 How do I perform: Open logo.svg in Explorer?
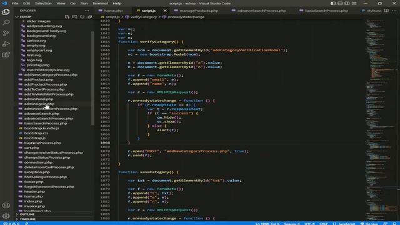point(34,60)
